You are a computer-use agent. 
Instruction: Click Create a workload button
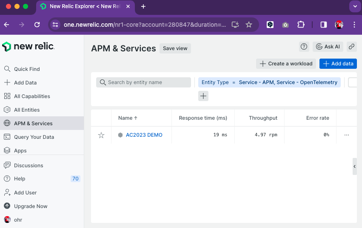[286, 64]
